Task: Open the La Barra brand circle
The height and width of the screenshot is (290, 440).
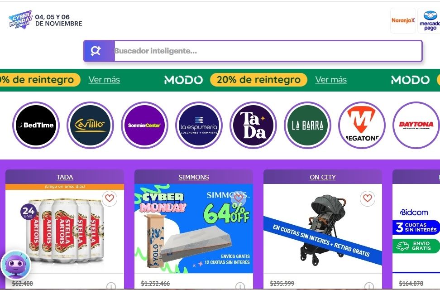Action: (307, 125)
